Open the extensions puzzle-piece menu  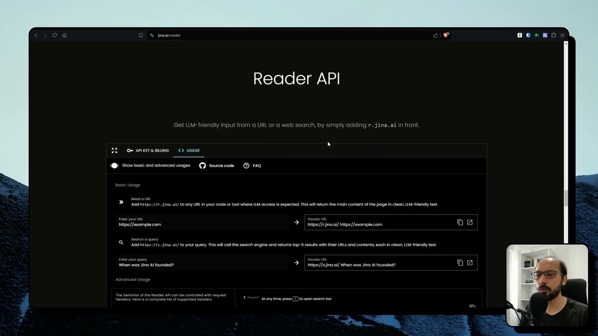(x=554, y=35)
